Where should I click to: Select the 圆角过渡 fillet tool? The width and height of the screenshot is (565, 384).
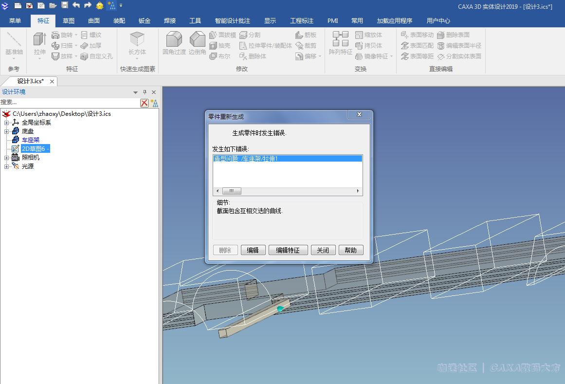coord(174,43)
